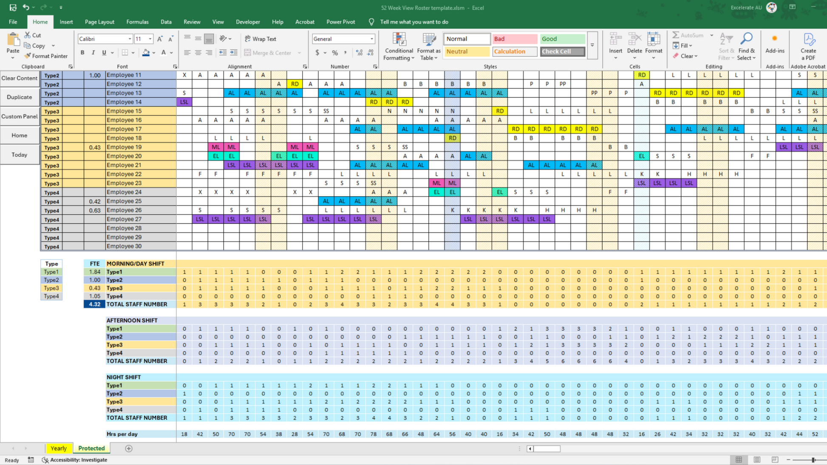Click the AutoSum sigma icon

point(676,35)
